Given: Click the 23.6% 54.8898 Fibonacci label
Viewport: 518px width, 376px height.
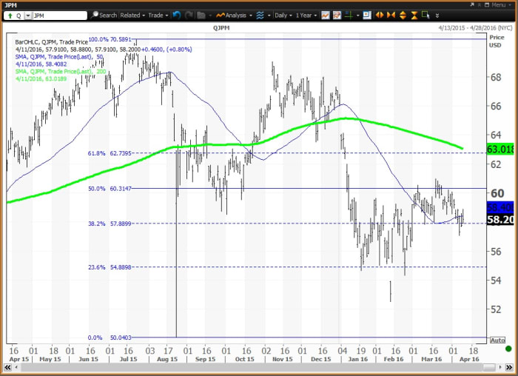Looking at the screenshot, I should coord(110,267).
